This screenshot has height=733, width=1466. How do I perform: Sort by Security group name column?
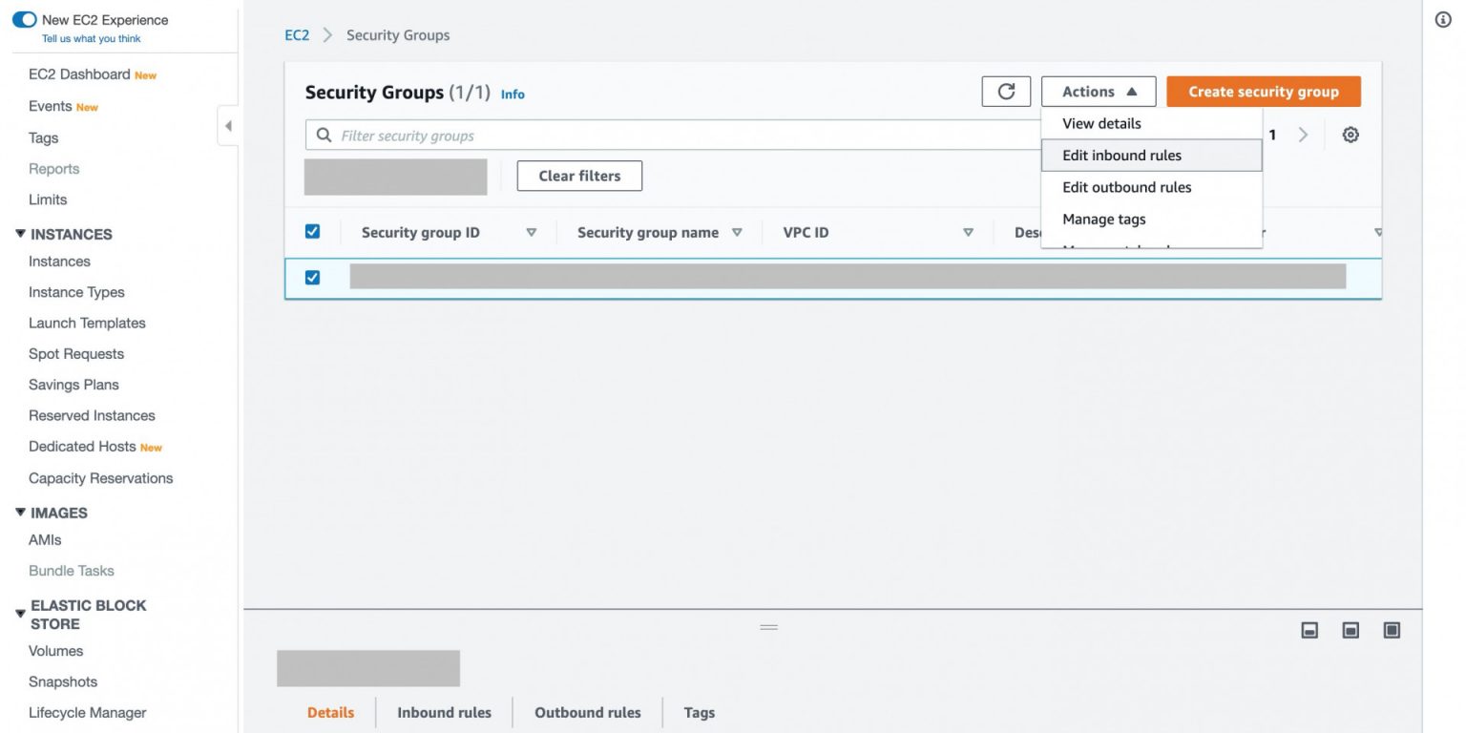pos(737,232)
